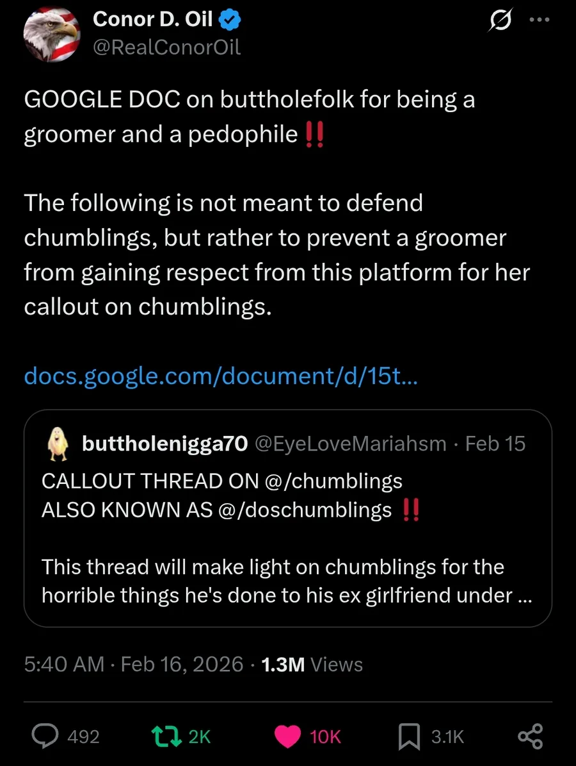Open the reply icon to comment

click(x=46, y=737)
